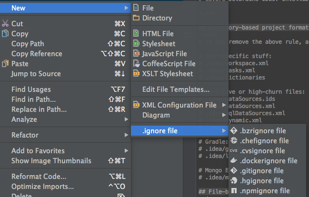
Task: Click the CoffeeScript File icon
Action: pos(136,63)
